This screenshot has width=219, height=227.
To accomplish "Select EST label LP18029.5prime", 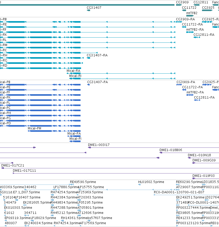I will coord(43,218).
